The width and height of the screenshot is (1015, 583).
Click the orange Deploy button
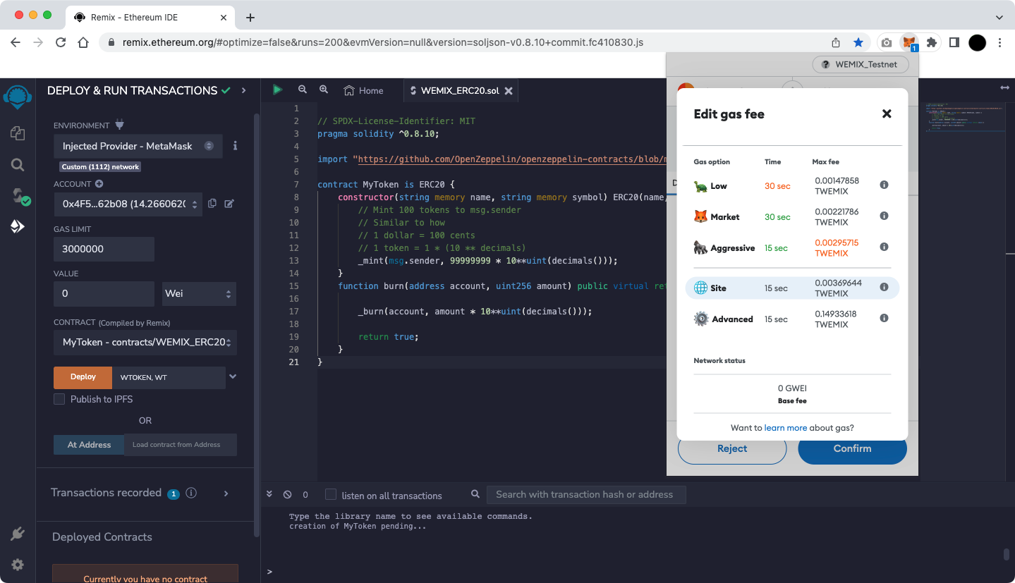click(x=83, y=377)
